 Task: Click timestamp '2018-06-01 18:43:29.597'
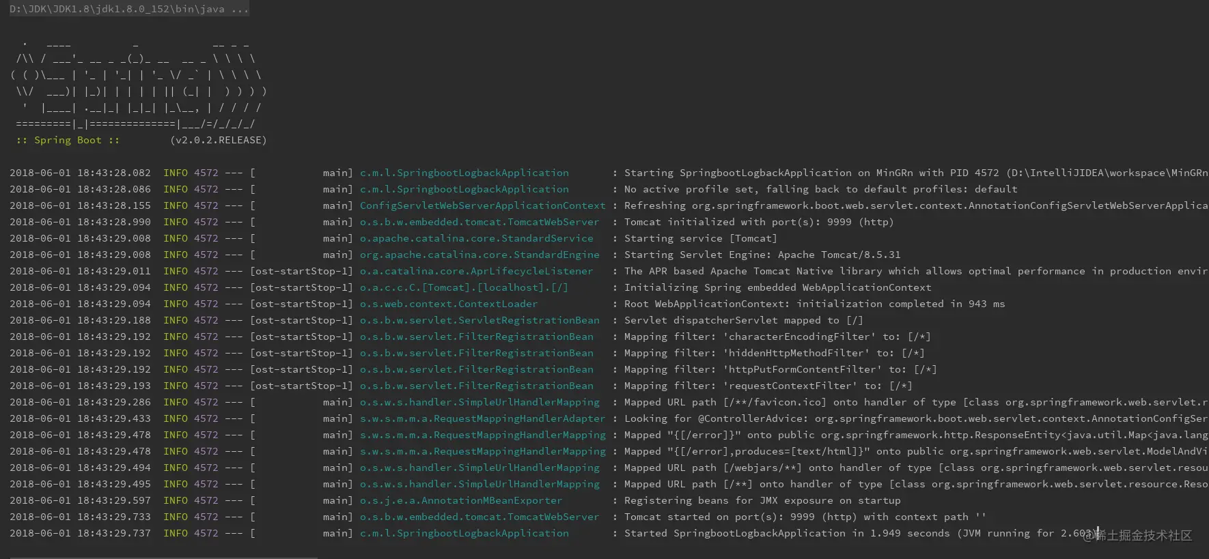80,500
